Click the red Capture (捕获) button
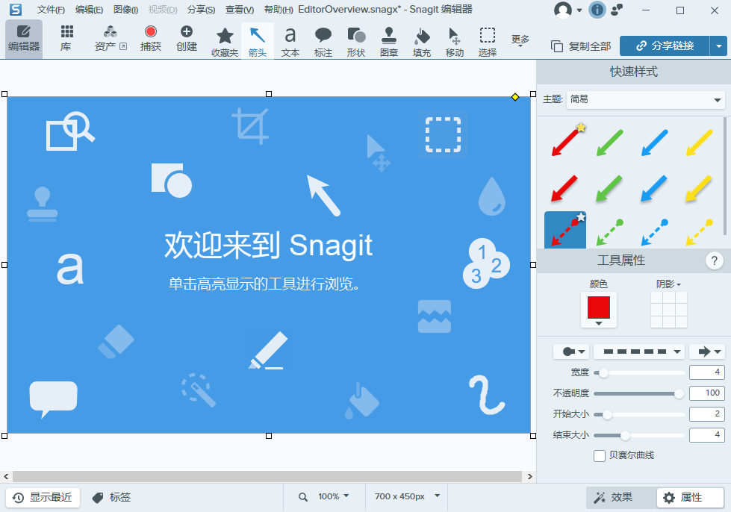Image resolution: width=731 pixels, height=512 pixels. point(151,39)
